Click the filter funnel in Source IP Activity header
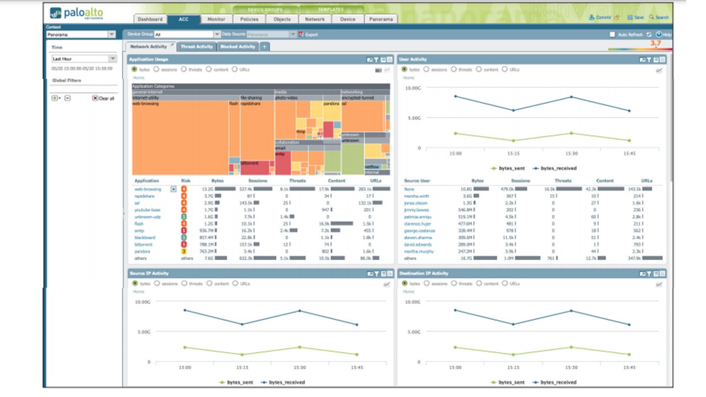Viewport: 706px width, 397px height. [377, 273]
